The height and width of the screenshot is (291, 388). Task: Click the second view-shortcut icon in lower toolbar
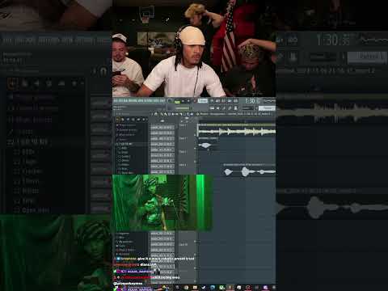click(x=218, y=108)
